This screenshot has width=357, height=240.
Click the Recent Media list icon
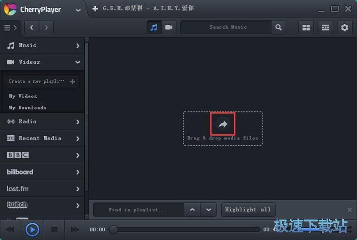(x=10, y=138)
